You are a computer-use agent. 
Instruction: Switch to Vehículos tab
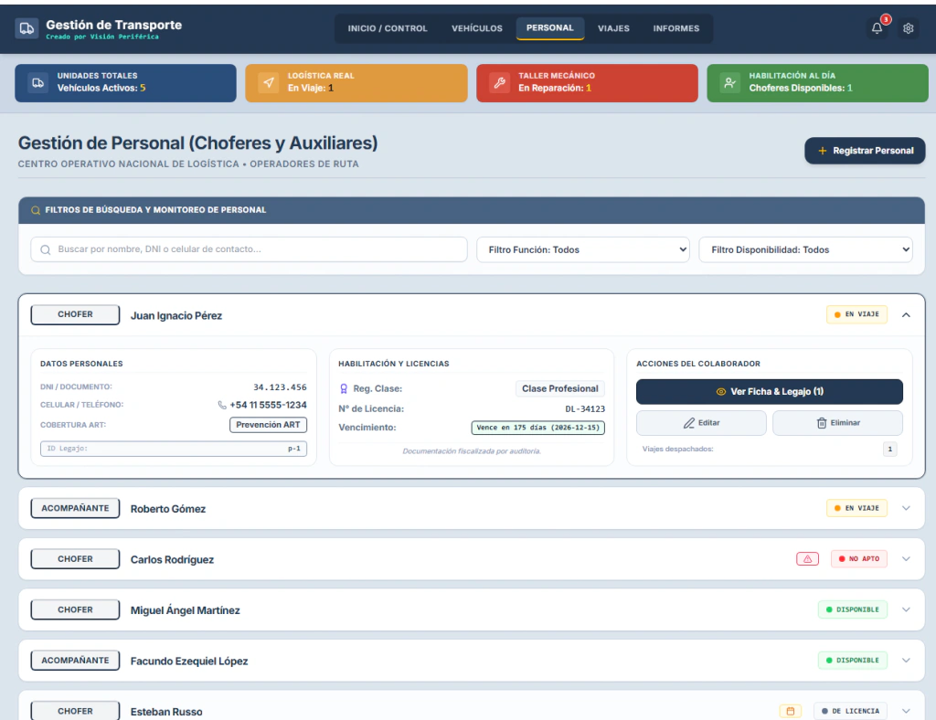(477, 28)
